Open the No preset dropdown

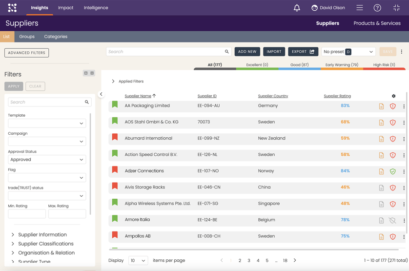point(348,52)
